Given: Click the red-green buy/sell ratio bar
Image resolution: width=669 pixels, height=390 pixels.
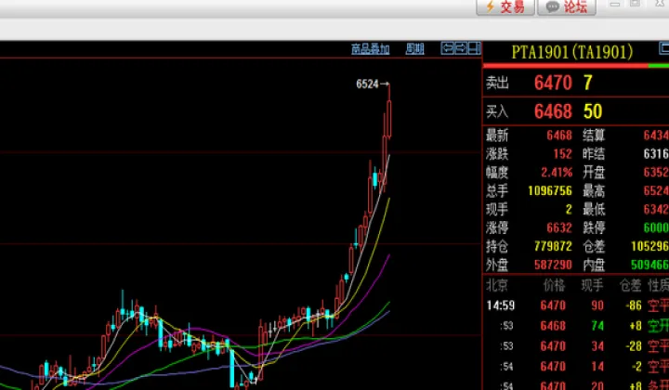Looking at the screenshot, I should (x=575, y=66).
